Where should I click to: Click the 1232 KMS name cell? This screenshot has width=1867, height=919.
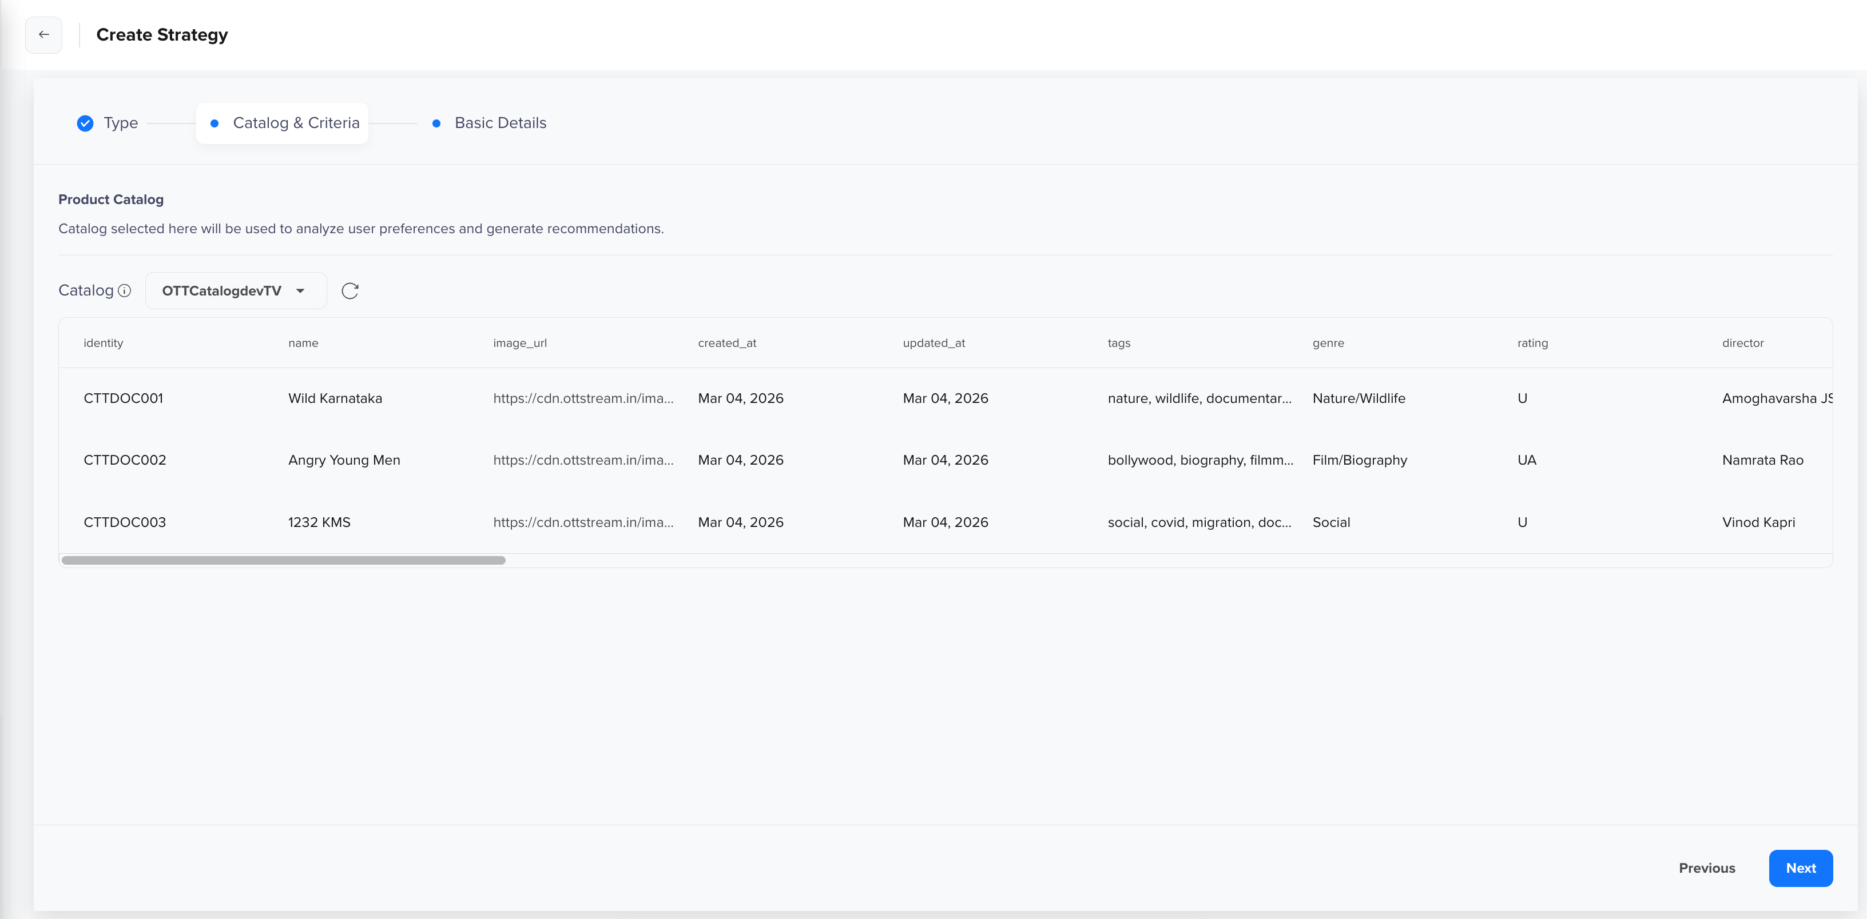(x=319, y=522)
